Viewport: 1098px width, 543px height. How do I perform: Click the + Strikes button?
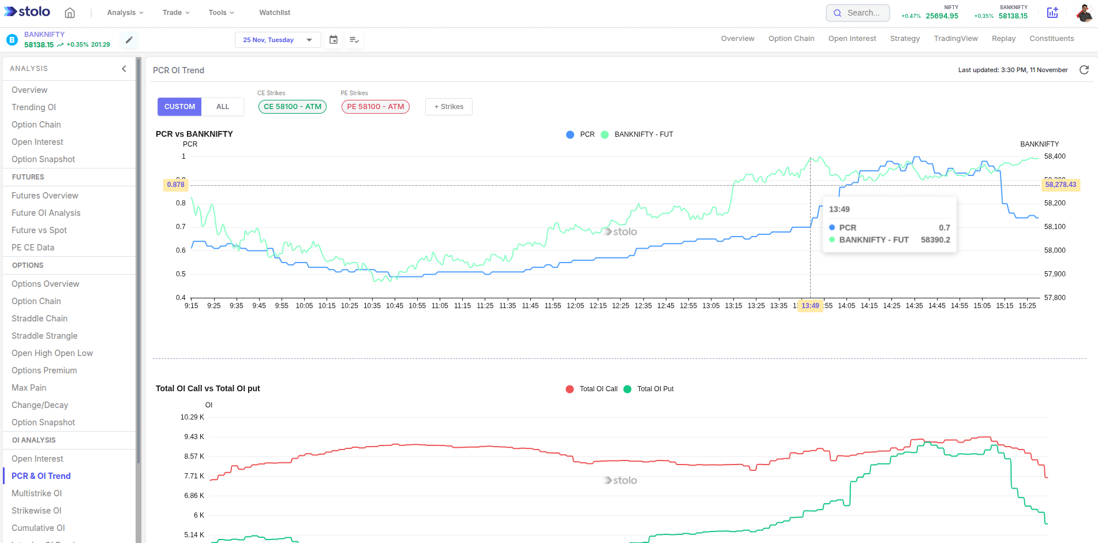click(448, 107)
